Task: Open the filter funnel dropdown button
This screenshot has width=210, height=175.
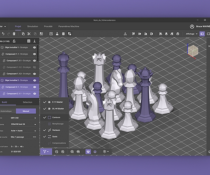Action: pyautogui.click(x=46, y=152)
